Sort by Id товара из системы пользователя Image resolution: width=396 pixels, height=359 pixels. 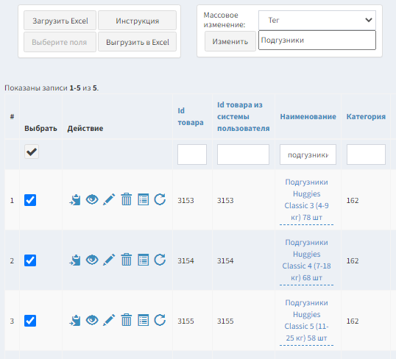244,117
